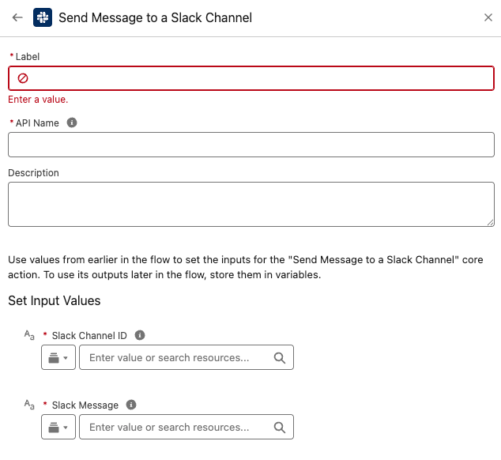Focus the API Name input field

tap(251, 145)
